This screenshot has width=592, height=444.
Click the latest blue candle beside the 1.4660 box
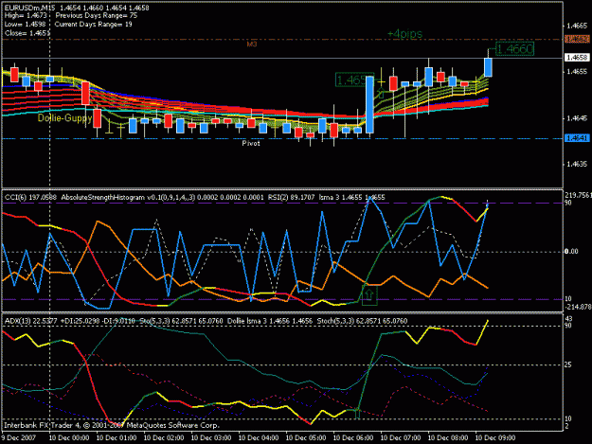click(488, 67)
